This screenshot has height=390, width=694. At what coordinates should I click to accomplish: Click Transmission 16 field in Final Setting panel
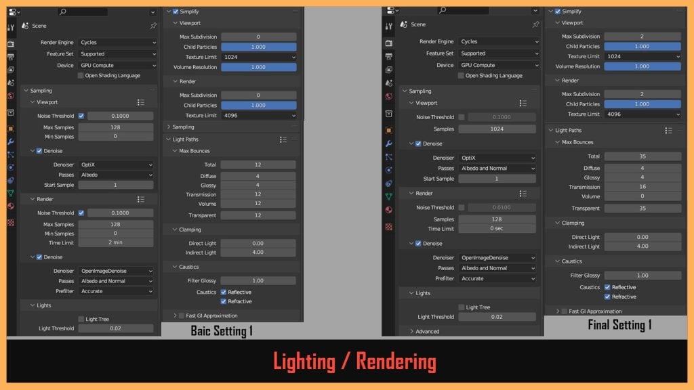coord(642,187)
